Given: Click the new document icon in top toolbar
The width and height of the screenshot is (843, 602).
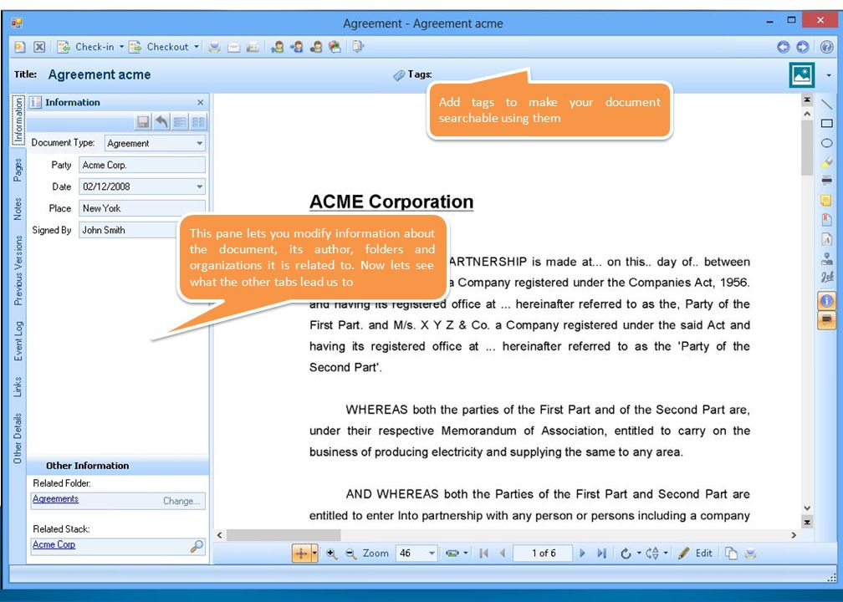Looking at the screenshot, I should coord(20,48).
